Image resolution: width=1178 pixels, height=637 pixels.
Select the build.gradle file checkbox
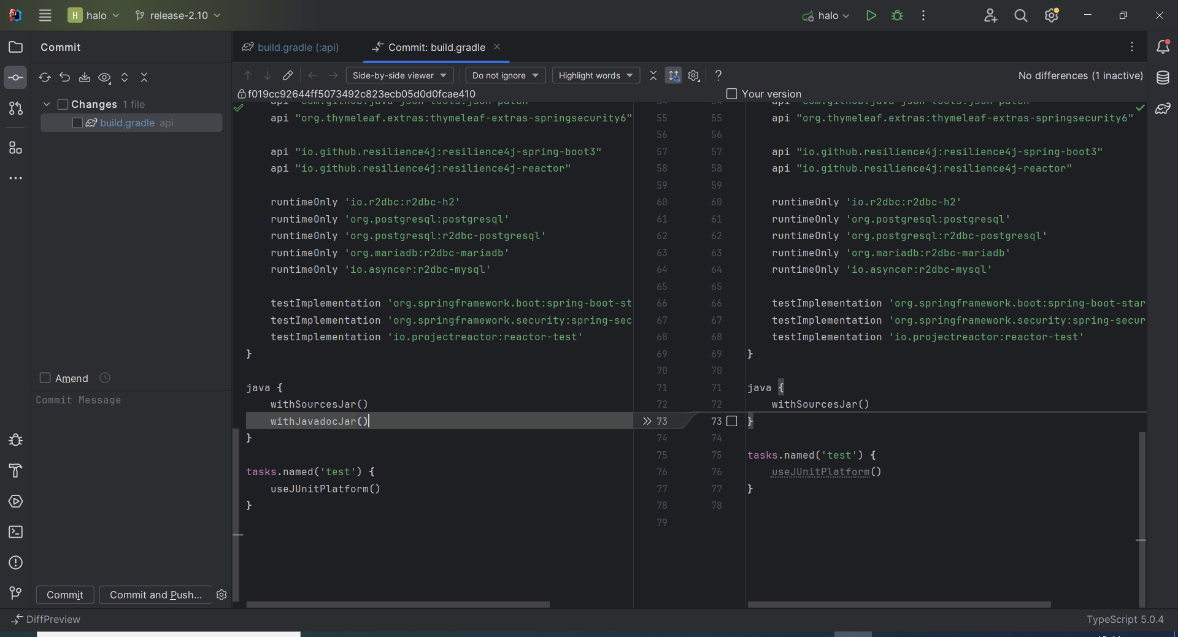pos(77,123)
